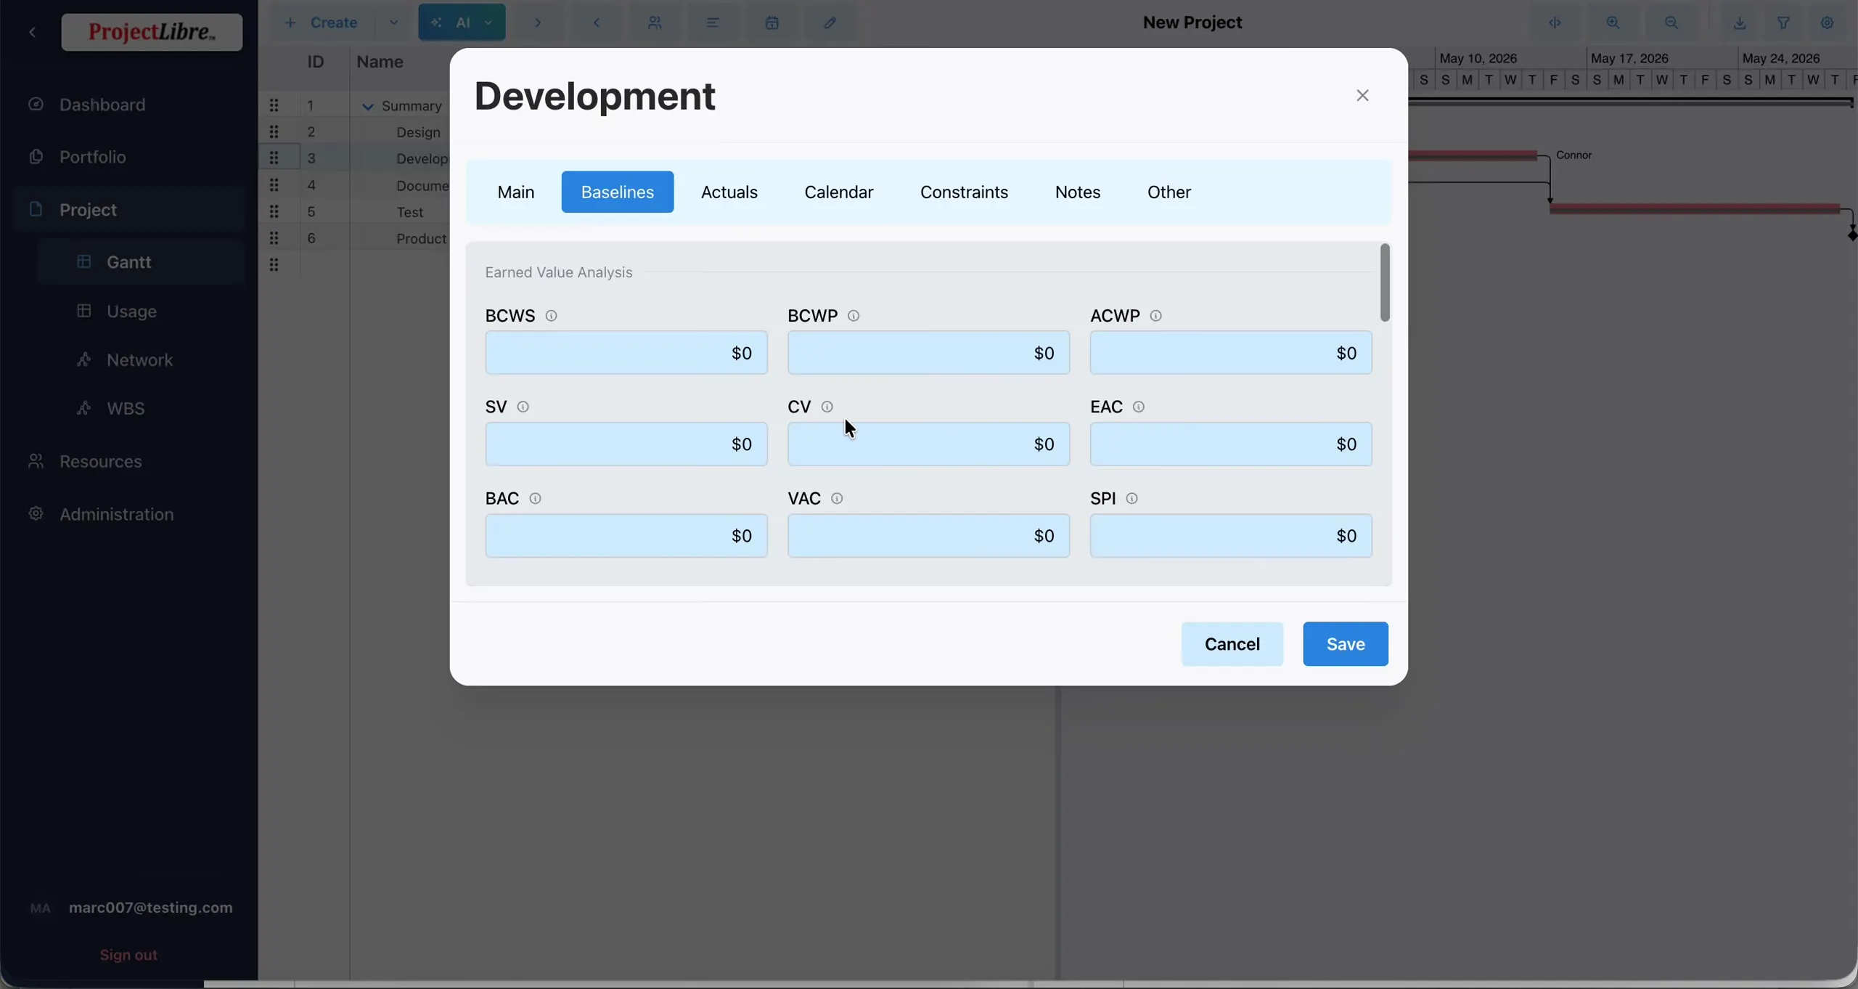Click the BCWS info icon
Image resolution: width=1858 pixels, height=989 pixels.
551,316
